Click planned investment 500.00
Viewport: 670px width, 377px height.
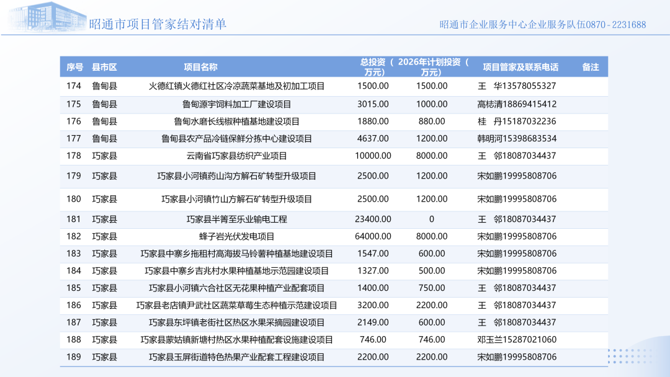[x=432, y=271]
